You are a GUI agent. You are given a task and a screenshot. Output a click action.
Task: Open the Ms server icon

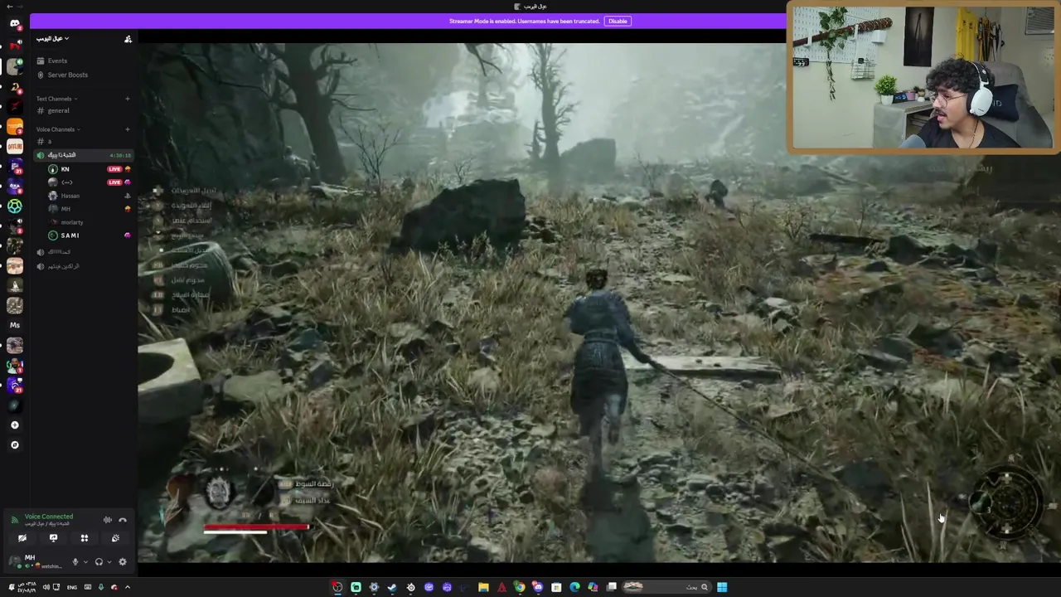[x=14, y=325]
